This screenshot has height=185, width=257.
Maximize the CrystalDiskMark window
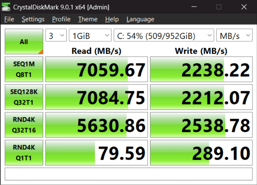pyautogui.click(x=219, y=7)
